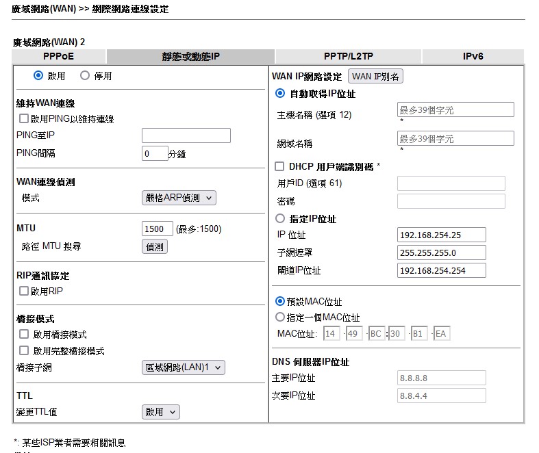
Task: Open the WAN連線偵測 模式 dropdown
Action: tap(179, 198)
